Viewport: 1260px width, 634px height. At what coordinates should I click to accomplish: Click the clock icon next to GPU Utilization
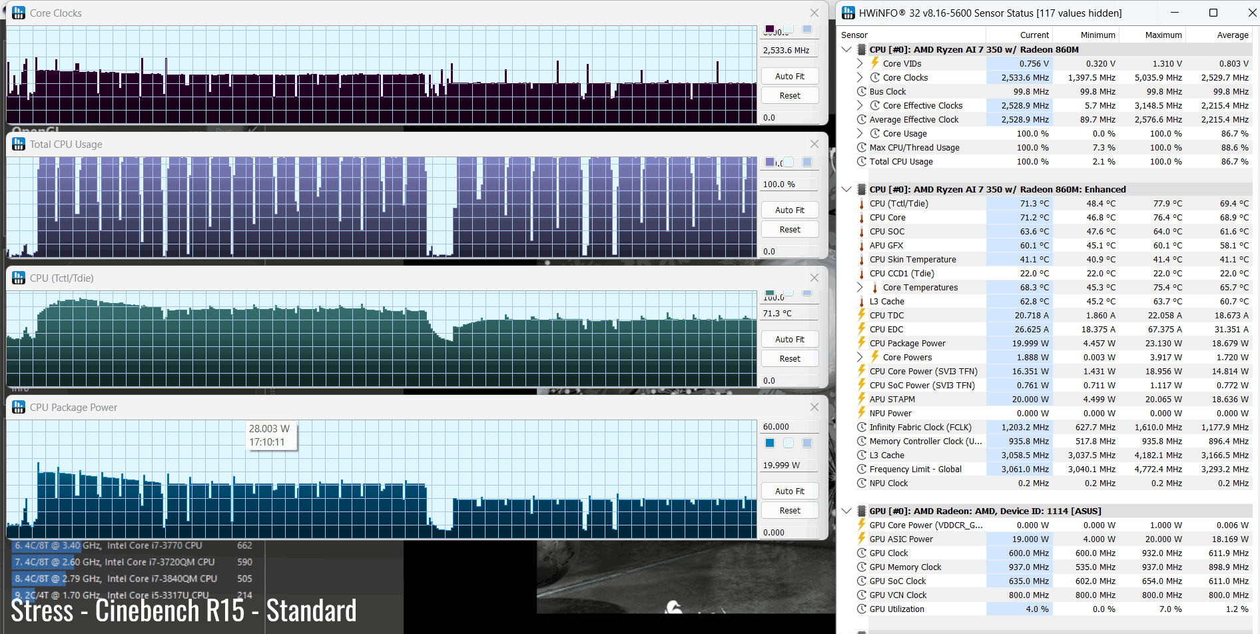pyautogui.click(x=862, y=609)
